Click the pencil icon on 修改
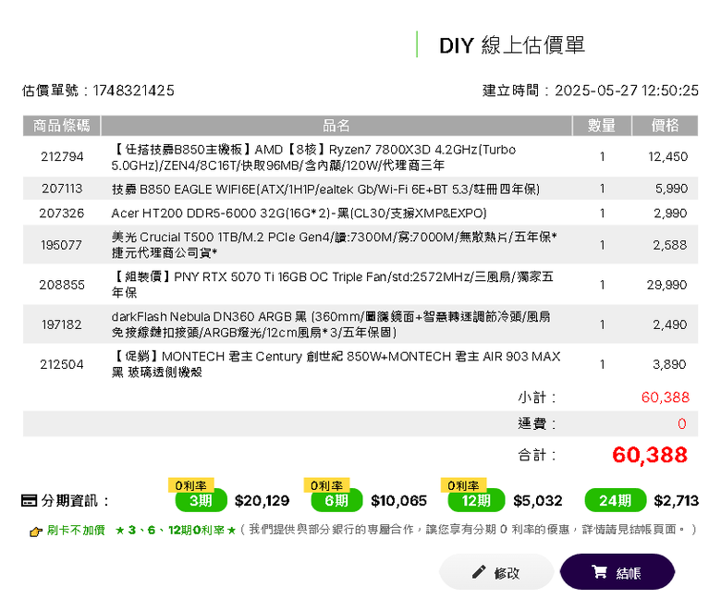Image resolution: width=721 pixels, height=611 pixels. click(479, 572)
